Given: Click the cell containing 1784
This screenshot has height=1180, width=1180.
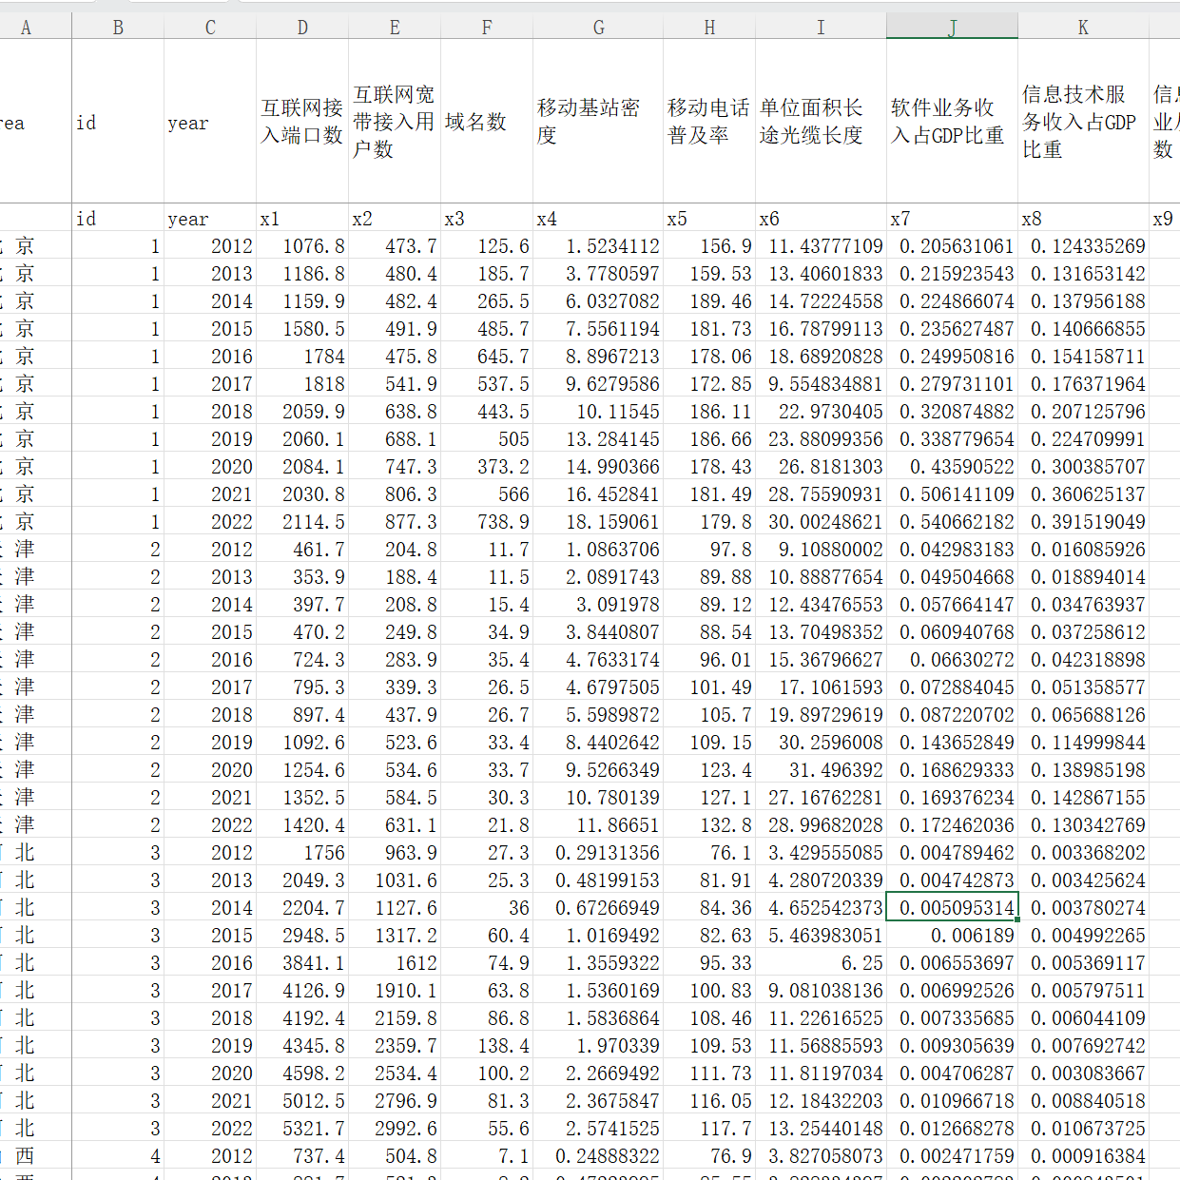Looking at the screenshot, I should point(302,356).
